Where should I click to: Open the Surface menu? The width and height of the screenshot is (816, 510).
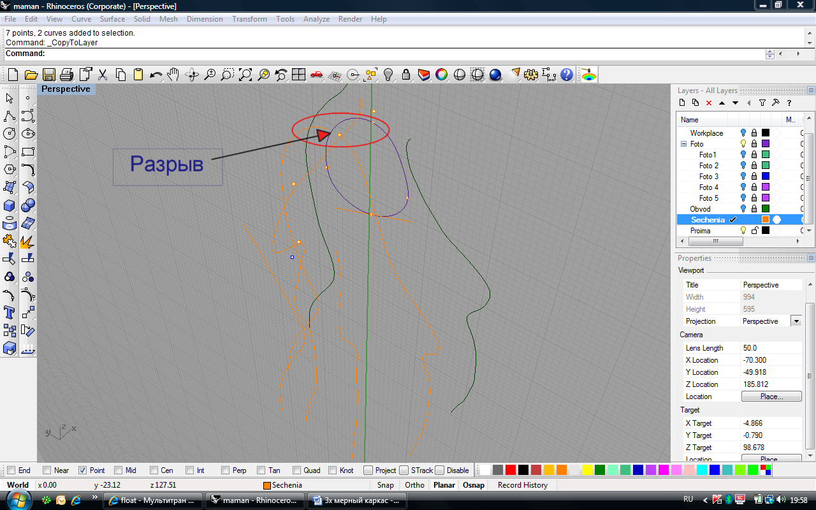click(112, 19)
